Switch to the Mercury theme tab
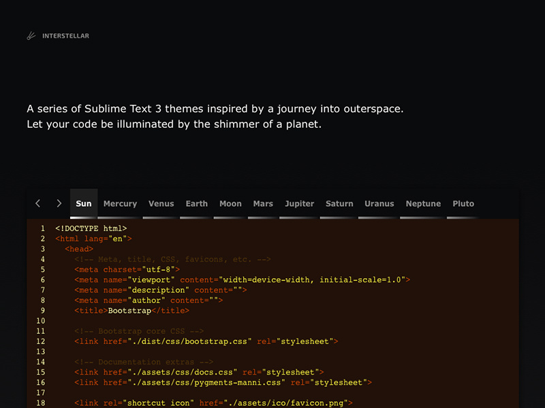The width and height of the screenshot is (545, 408). pos(120,203)
